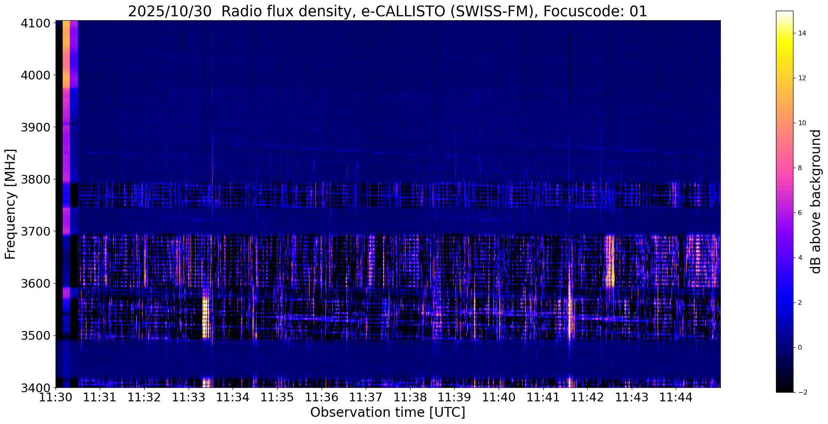
Task: Select the "Frequency [MHz]" y-axis label
Action: [10, 204]
